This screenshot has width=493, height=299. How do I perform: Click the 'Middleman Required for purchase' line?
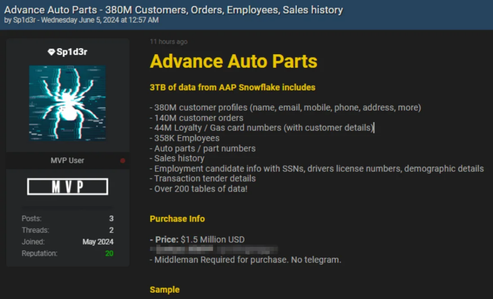(245, 260)
